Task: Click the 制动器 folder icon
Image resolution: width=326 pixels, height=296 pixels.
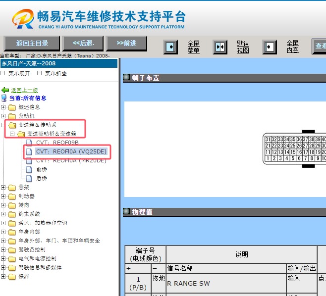Action: tap(12, 197)
